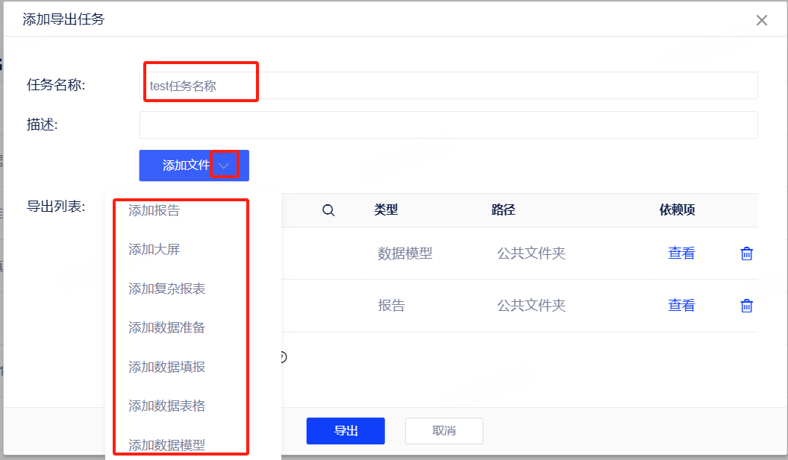Delete the 报告 row with trash icon
This screenshot has height=460, width=788.
click(745, 306)
